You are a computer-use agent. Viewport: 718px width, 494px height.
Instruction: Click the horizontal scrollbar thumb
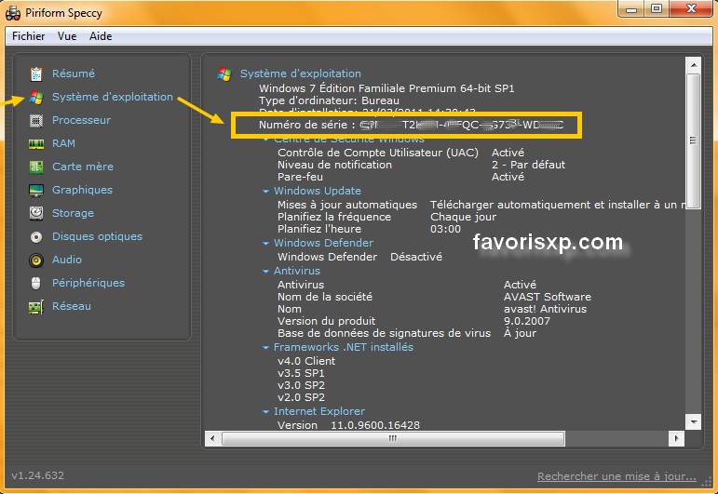click(393, 438)
